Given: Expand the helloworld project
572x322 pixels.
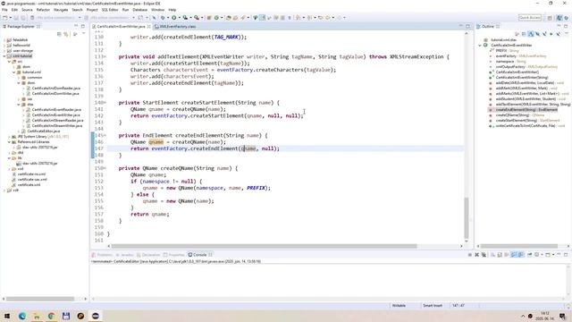Looking at the screenshot, I should click(x=4, y=46).
